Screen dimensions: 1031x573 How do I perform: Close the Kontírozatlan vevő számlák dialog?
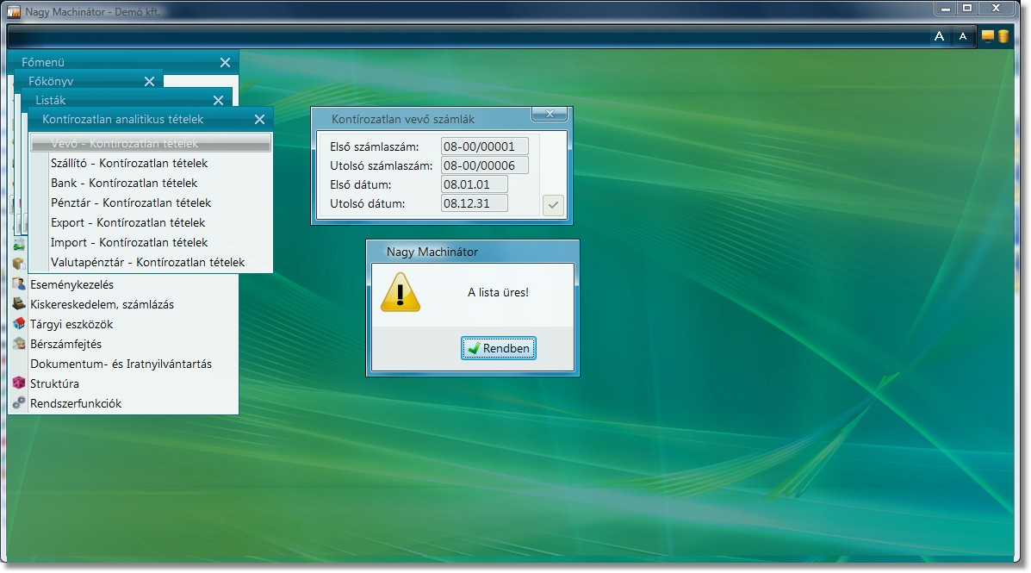click(x=550, y=114)
